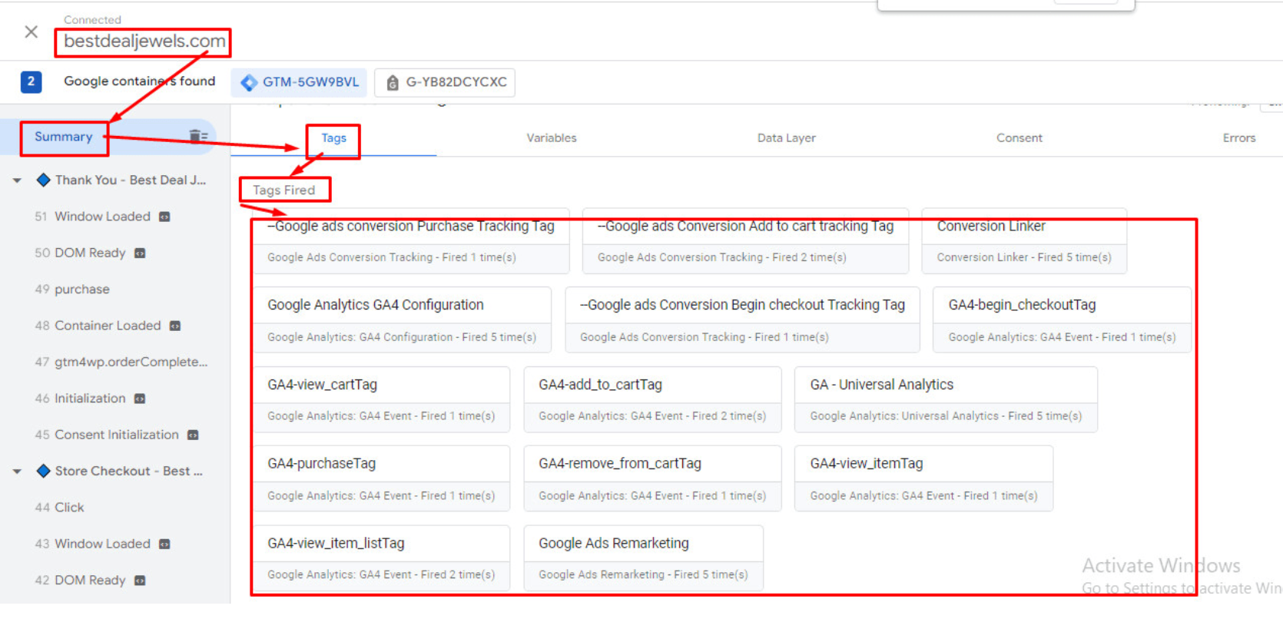1283x619 pixels.
Task: Close the Tag Assistant debug panel
Action: (31, 32)
